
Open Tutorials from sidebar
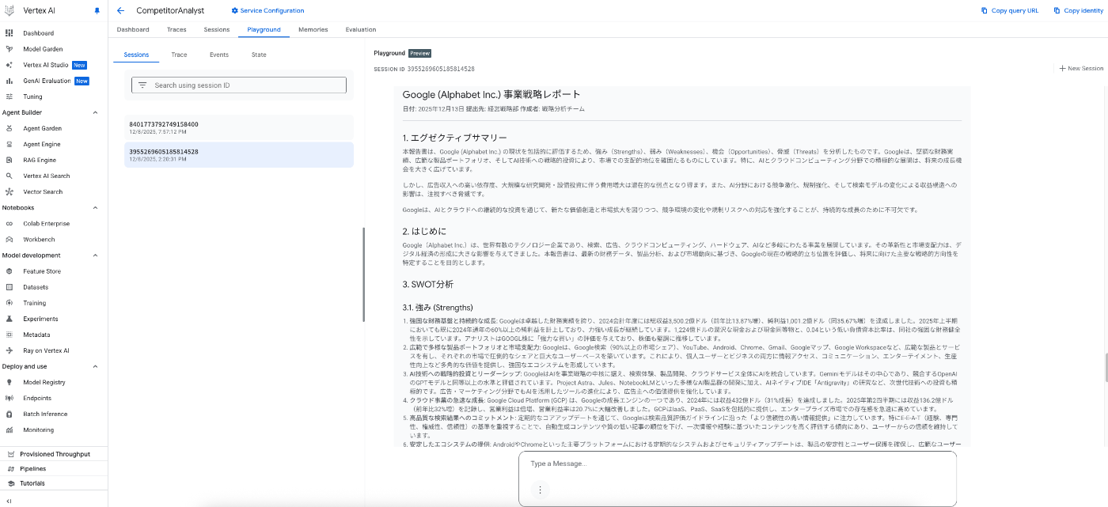pyautogui.click(x=32, y=482)
